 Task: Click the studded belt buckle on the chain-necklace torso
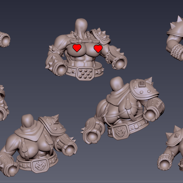pyautogui.click(x=85, y=73)
